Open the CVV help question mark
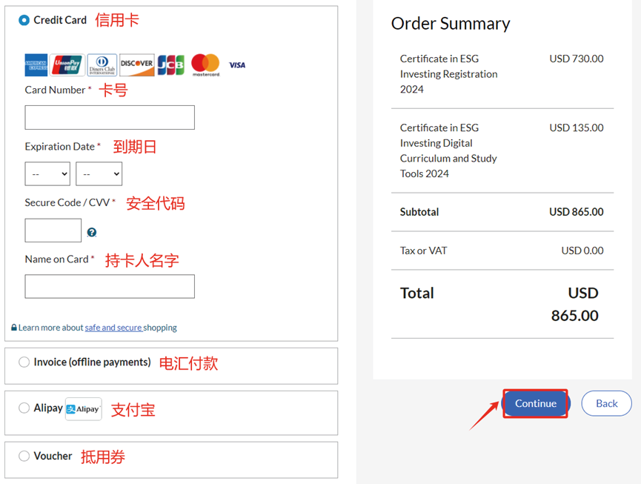 (91, 232)
